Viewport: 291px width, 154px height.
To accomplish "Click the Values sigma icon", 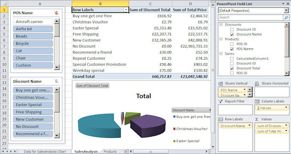I will [x=257, y=119].
